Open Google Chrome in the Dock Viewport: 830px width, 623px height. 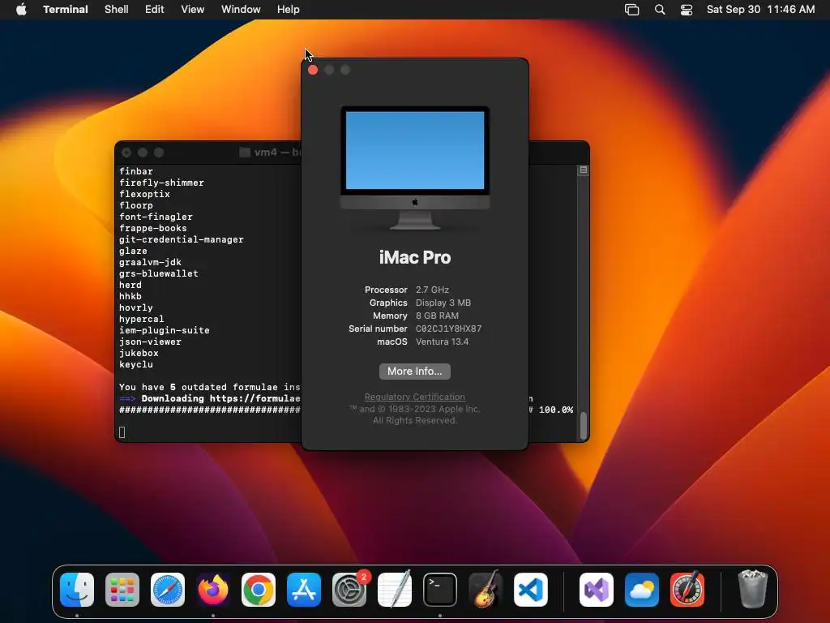pyautogui.click(x=259, y=590)
